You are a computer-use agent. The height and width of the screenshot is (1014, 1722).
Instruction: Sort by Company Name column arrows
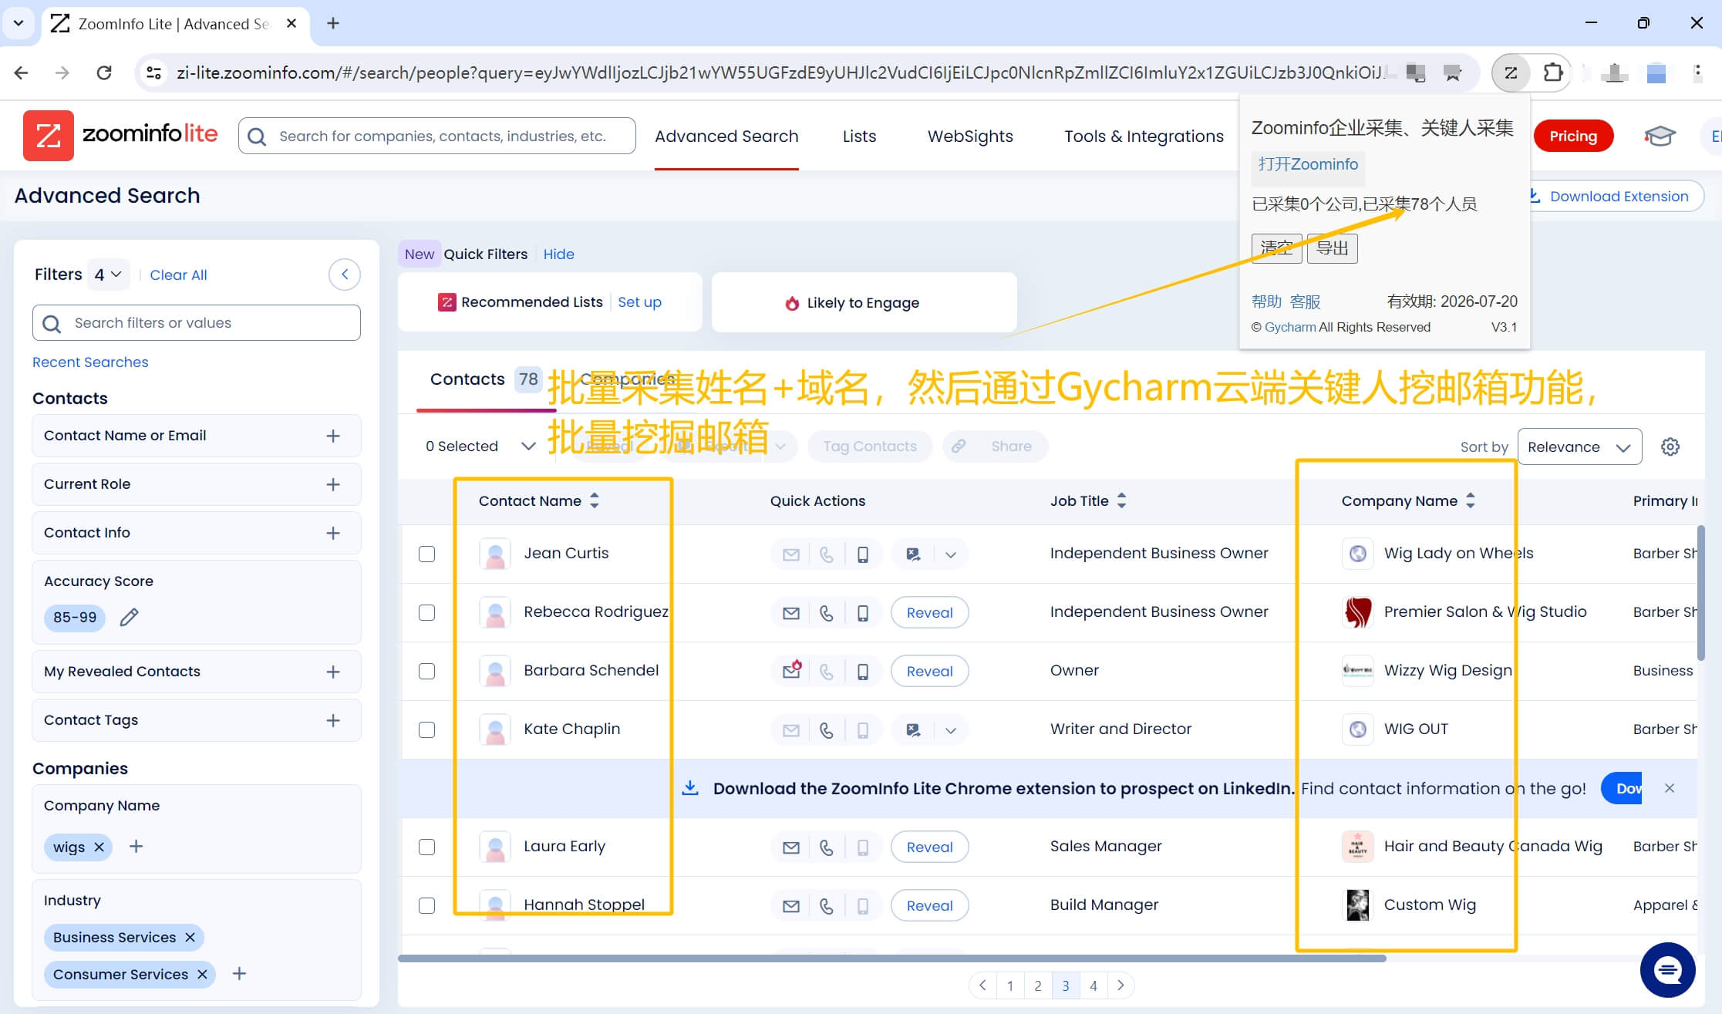pyautogui.click(x=1471, y=500)
